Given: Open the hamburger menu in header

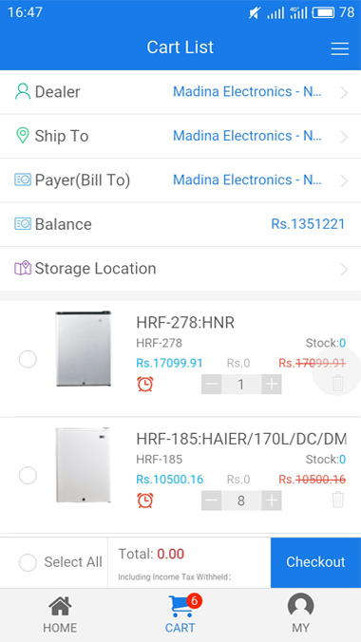Looking at the screenshot, I should pyautogui.click(x=340, y=48).
